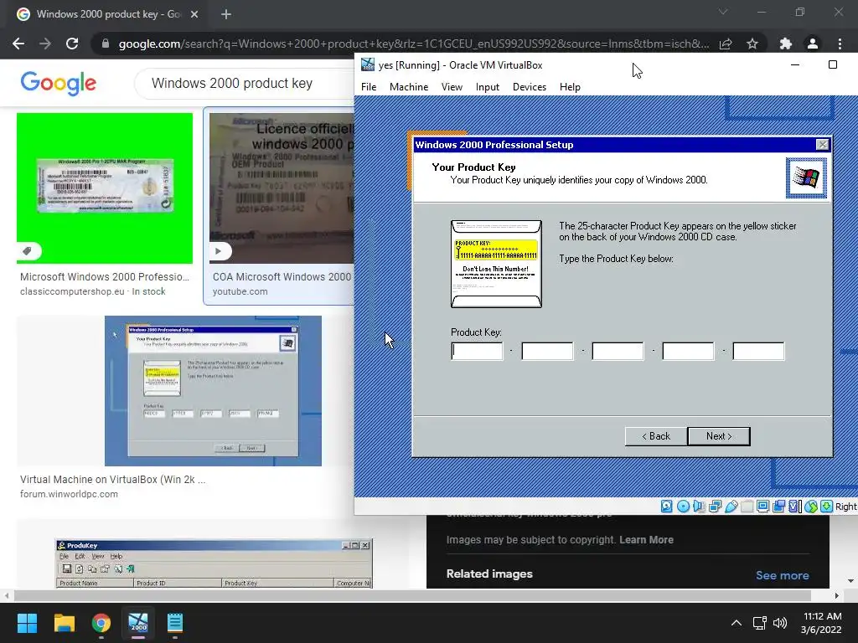Go back in Chrome browser
Viewport: 858px width, 643px height.
(18, 44)
